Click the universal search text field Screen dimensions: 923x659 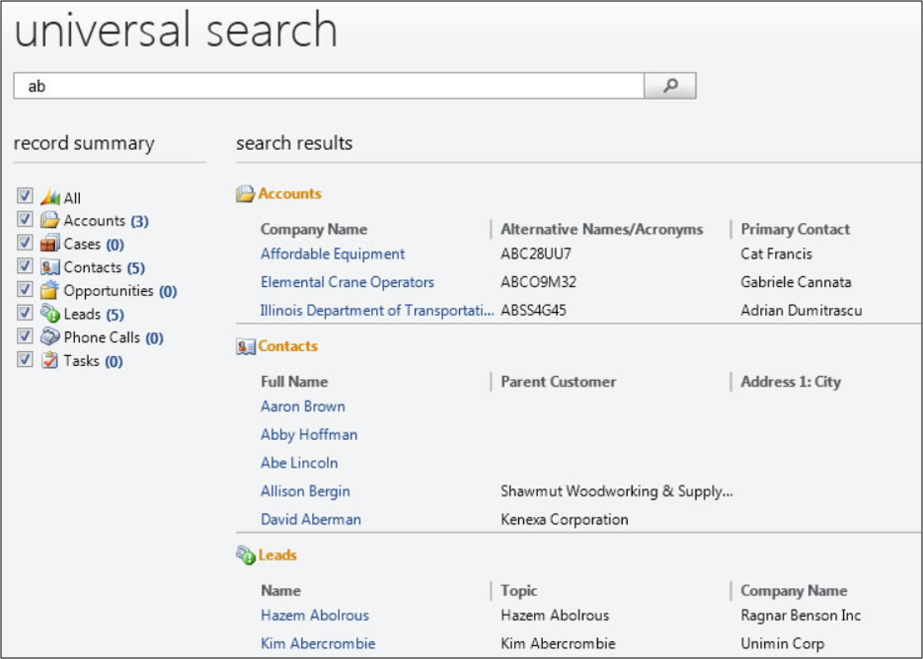tap(329, 86)
